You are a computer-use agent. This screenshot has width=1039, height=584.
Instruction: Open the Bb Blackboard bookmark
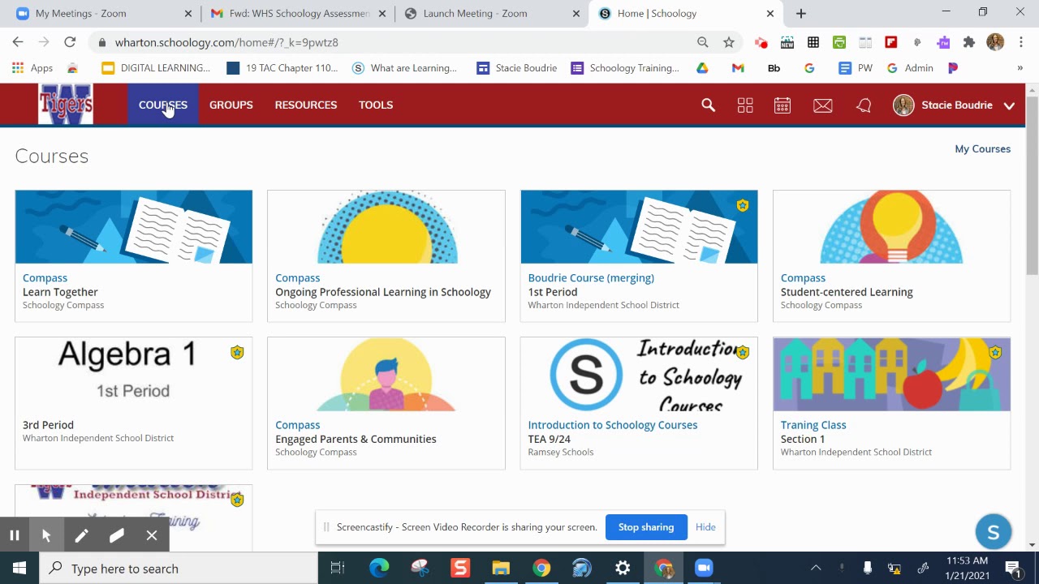774,68
